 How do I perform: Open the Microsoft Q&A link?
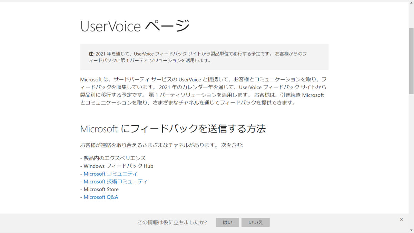tap(100, 197)
